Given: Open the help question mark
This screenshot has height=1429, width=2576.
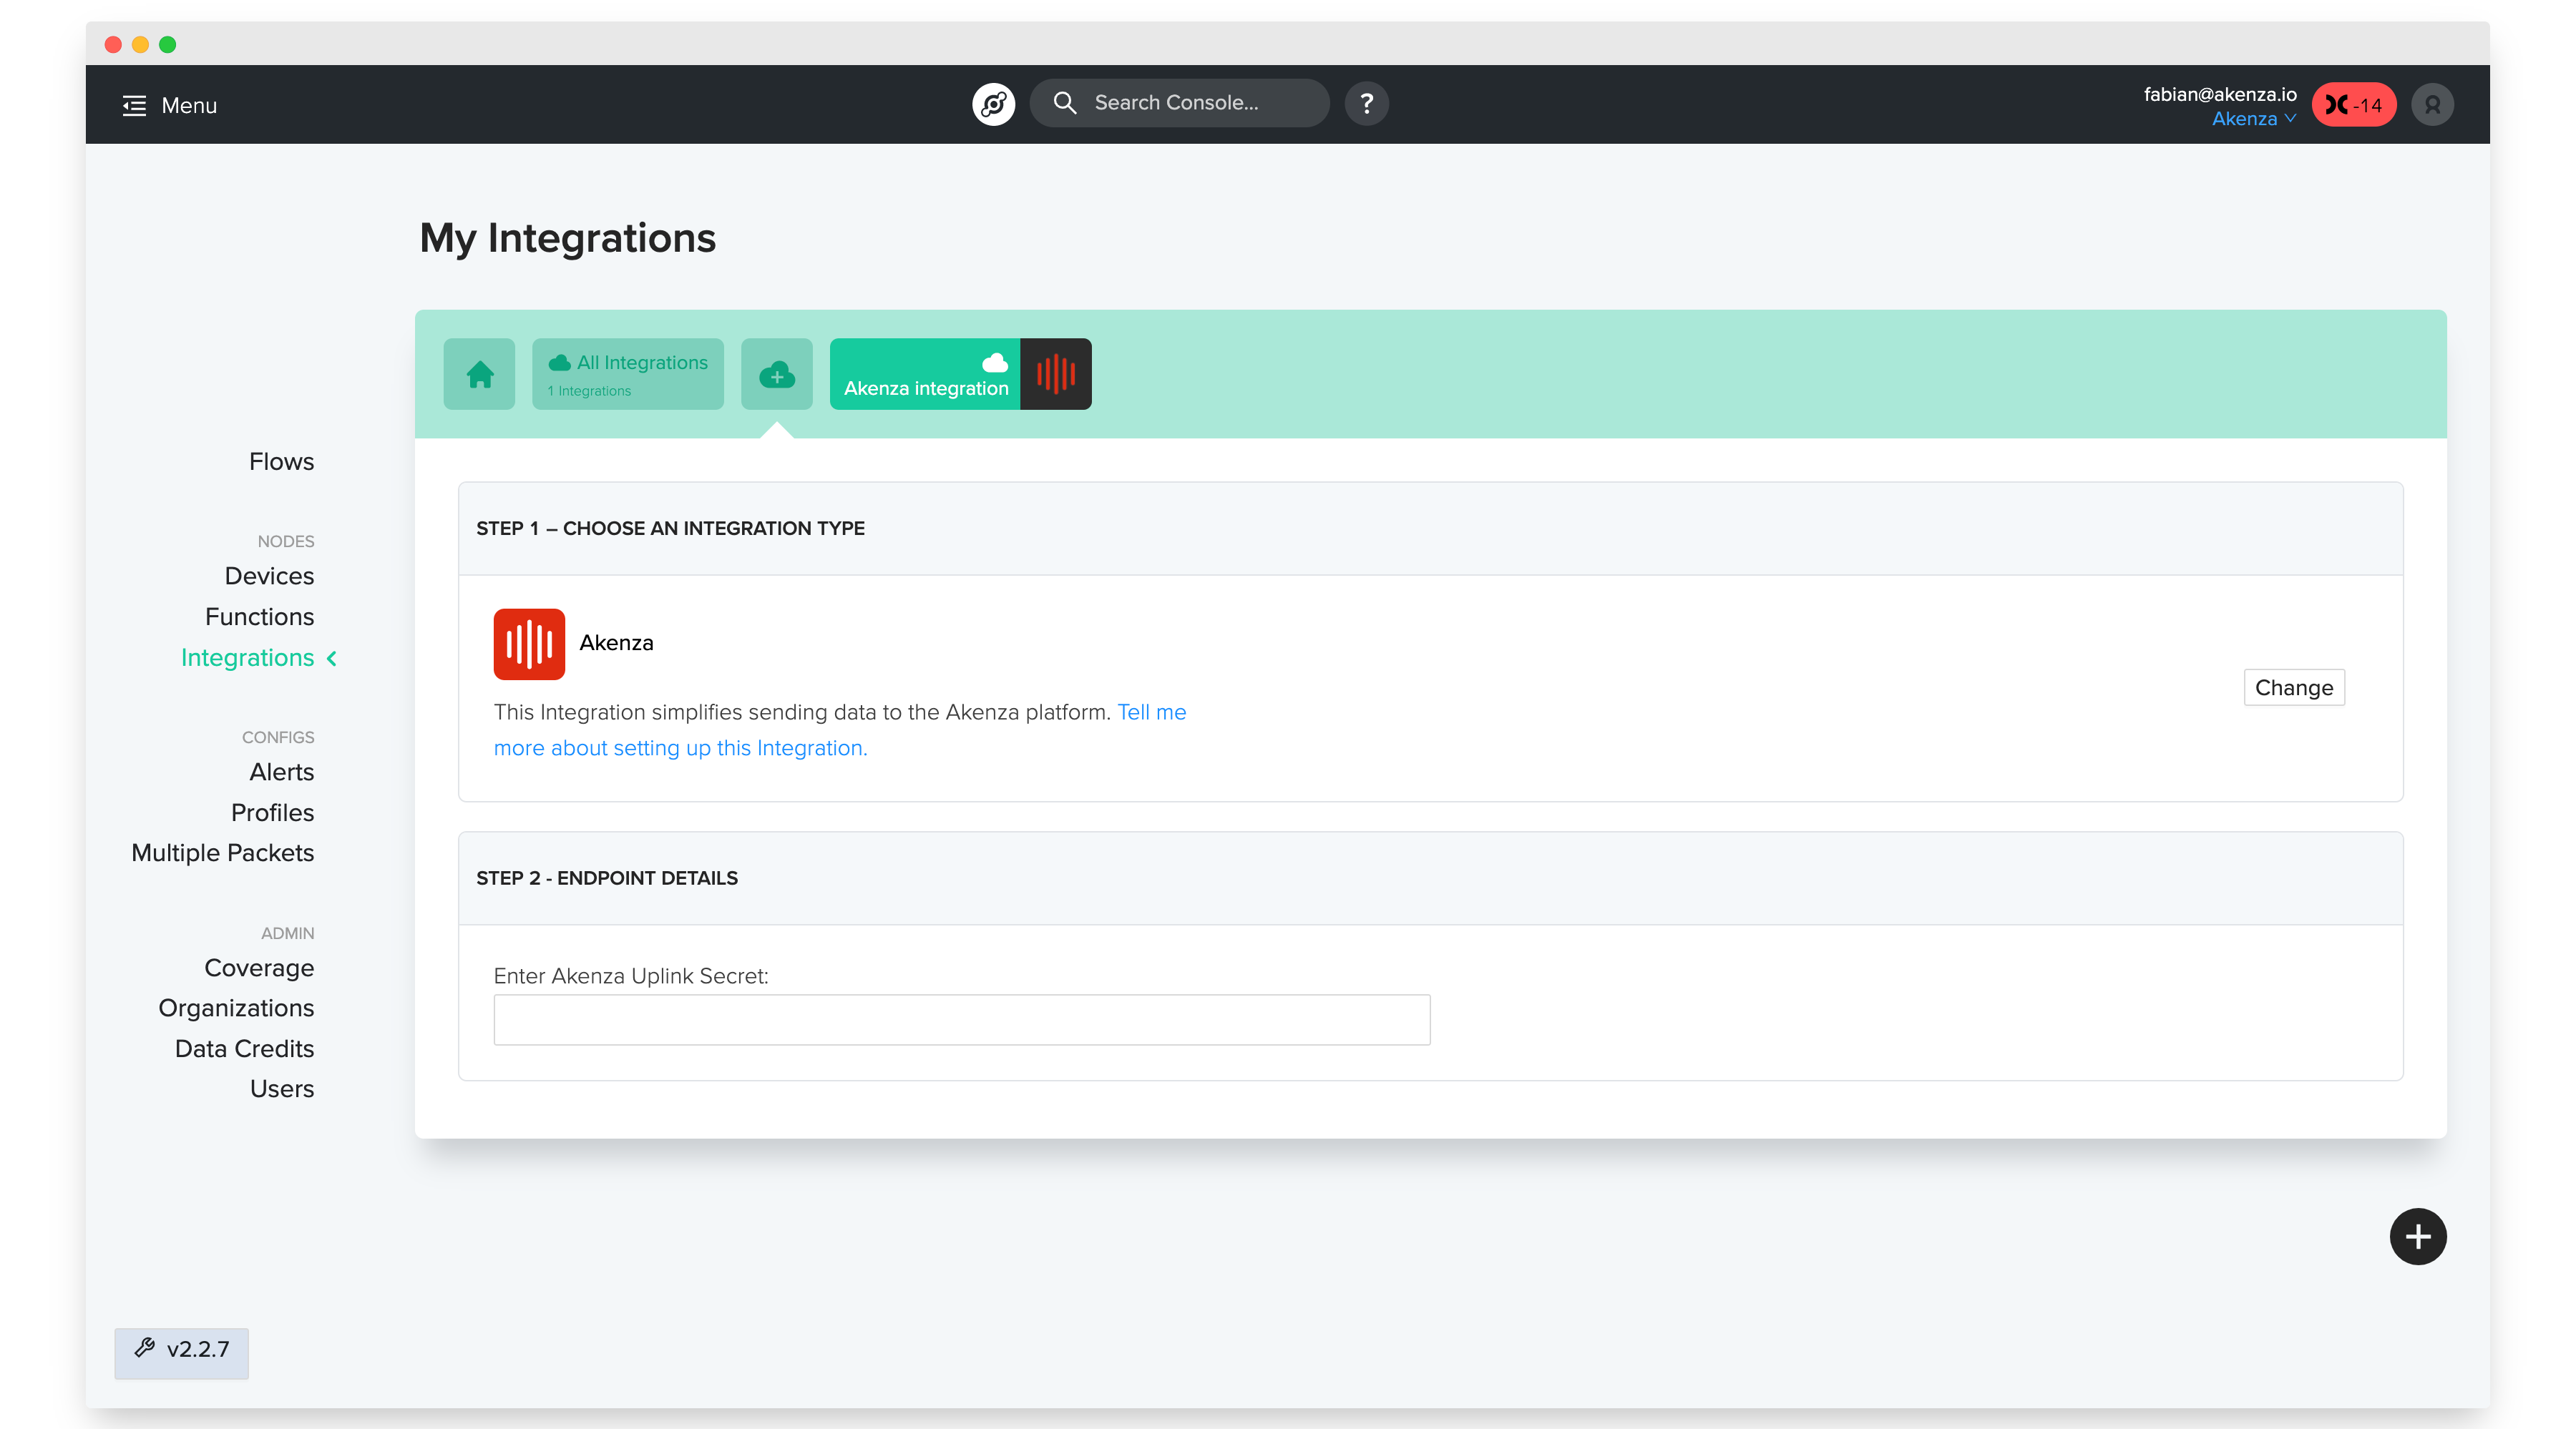Looking at the screenshot, I should [x=1366, y=104].
